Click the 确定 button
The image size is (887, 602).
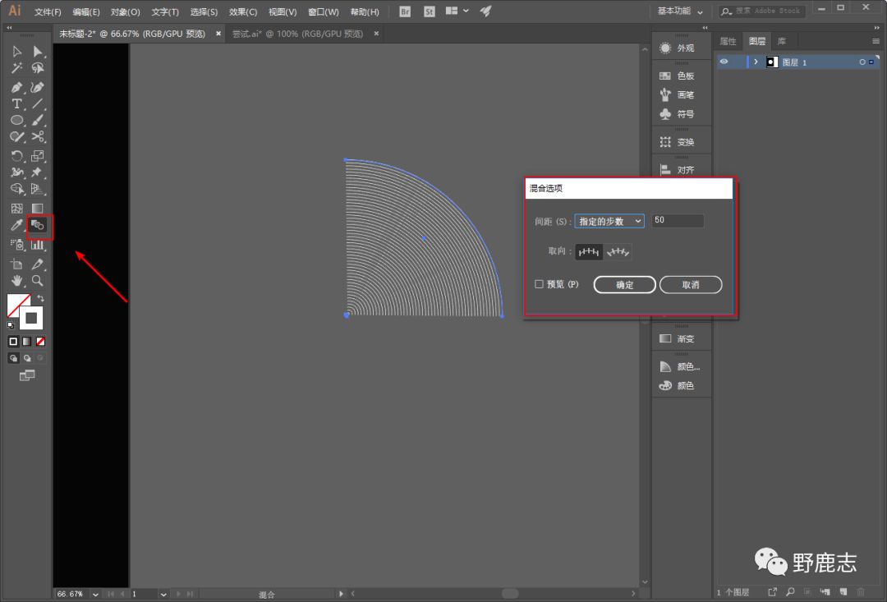624,285
